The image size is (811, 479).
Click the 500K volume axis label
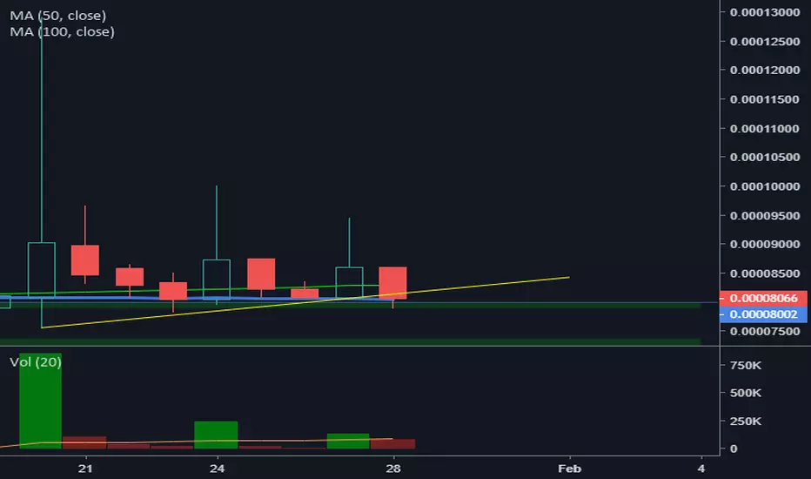(x=746, y=393)
